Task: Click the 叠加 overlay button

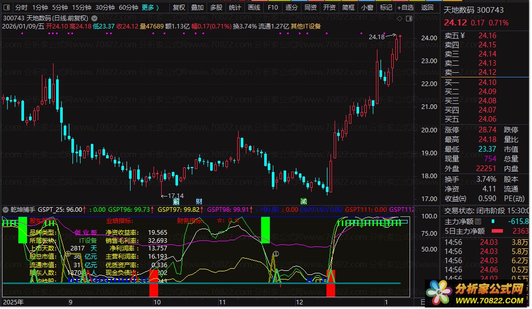Action: coord(197,7)
